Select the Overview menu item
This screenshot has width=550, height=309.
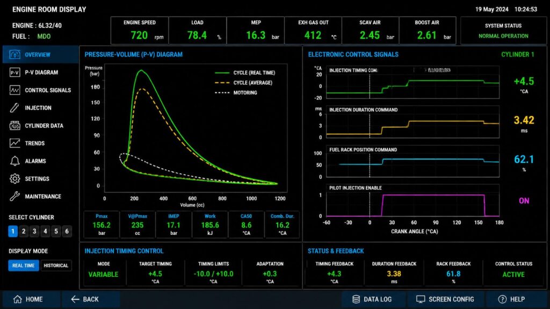point(41,54)
